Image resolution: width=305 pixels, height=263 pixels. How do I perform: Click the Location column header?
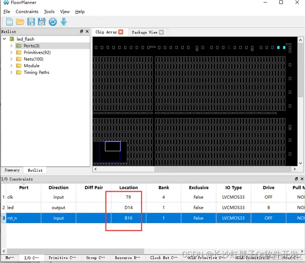coord(128,187)
